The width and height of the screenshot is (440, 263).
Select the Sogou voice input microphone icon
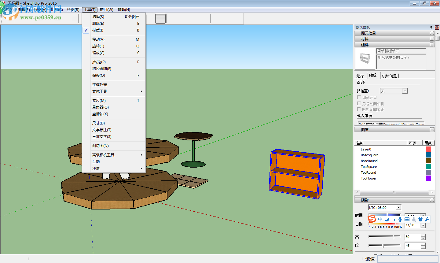(x=400, y=219)
